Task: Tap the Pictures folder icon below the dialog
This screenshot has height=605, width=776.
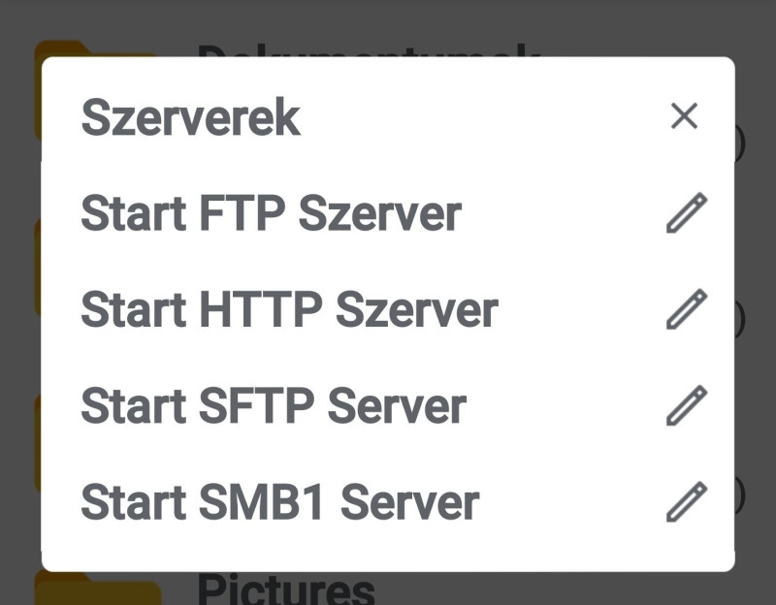Action: [98, 588]
